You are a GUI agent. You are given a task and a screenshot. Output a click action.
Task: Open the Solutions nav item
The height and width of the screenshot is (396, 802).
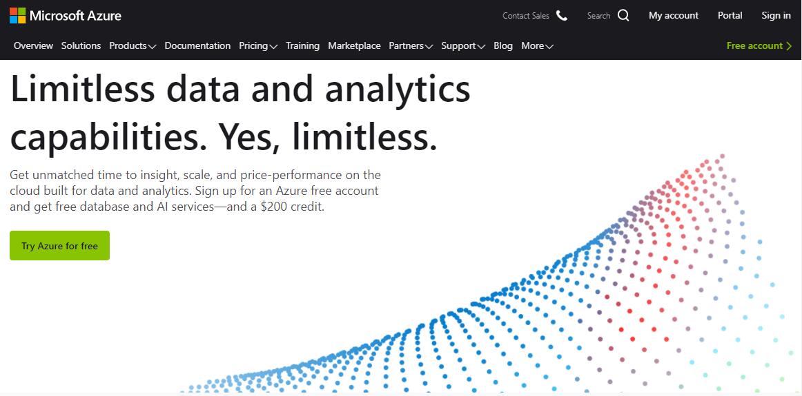coord(81,46)
